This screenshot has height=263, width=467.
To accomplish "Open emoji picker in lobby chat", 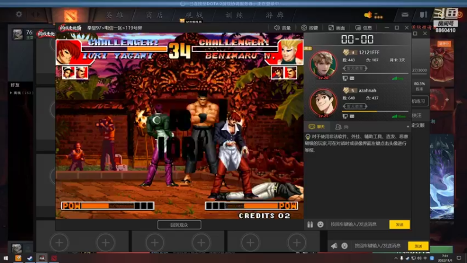I will [x=344, y=245].
